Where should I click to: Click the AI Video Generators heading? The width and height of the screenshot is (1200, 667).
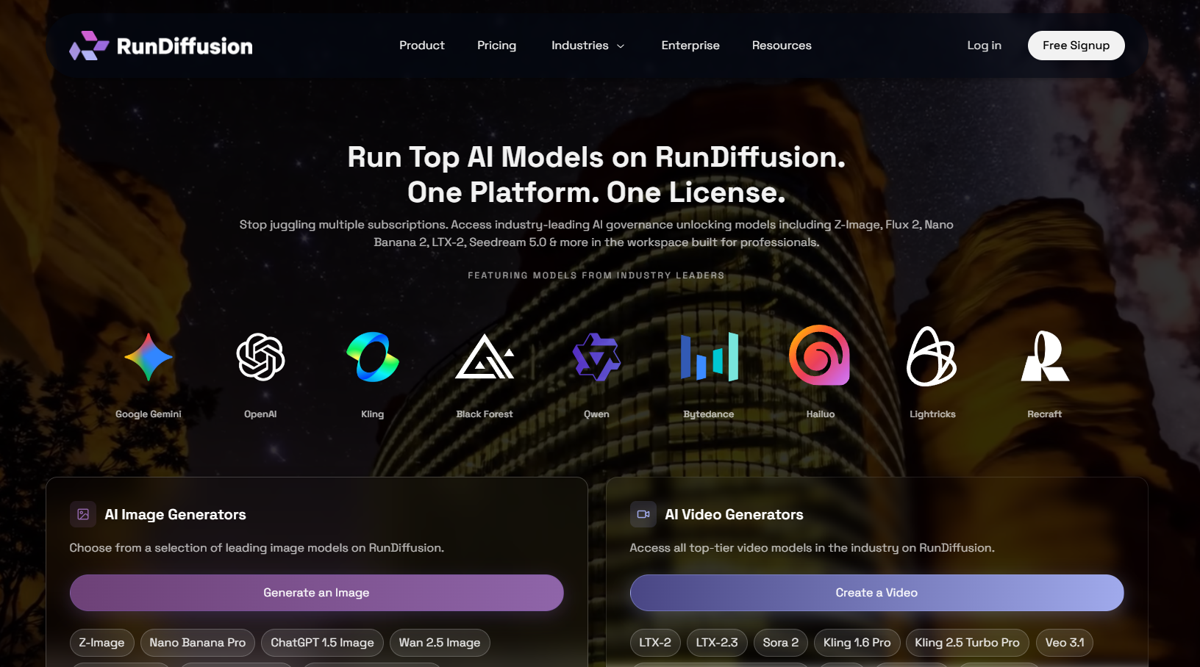coord(734,515)
